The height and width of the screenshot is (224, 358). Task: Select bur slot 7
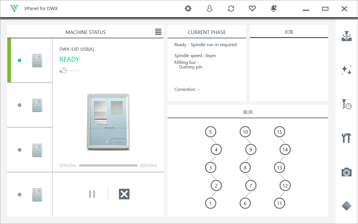click(x=251, y=185)
